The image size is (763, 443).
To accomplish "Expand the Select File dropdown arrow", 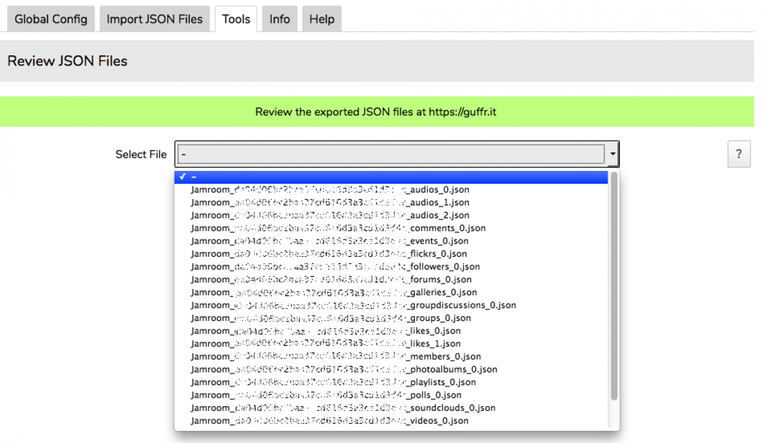I will [x=612, y=154].
